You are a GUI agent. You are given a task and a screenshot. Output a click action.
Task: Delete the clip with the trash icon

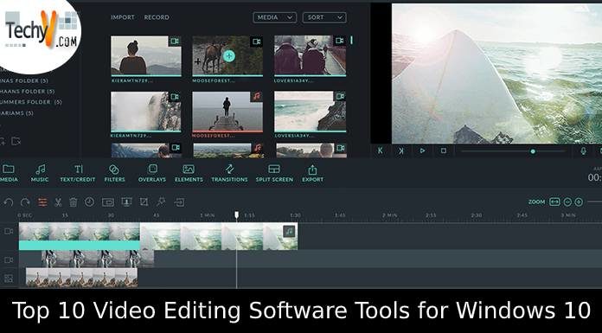tap(74, 202)
